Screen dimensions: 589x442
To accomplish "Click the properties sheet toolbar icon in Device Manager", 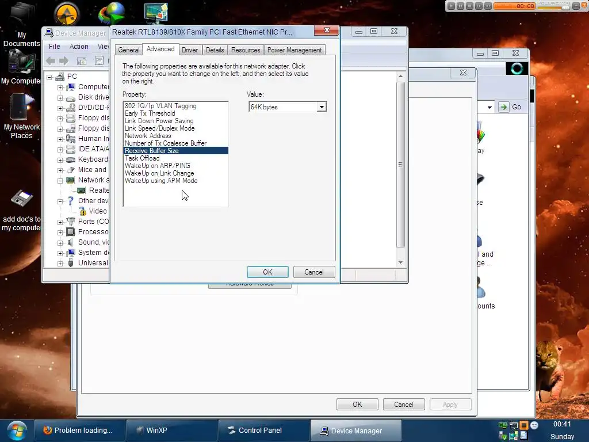I will click(x=99, y=61).
